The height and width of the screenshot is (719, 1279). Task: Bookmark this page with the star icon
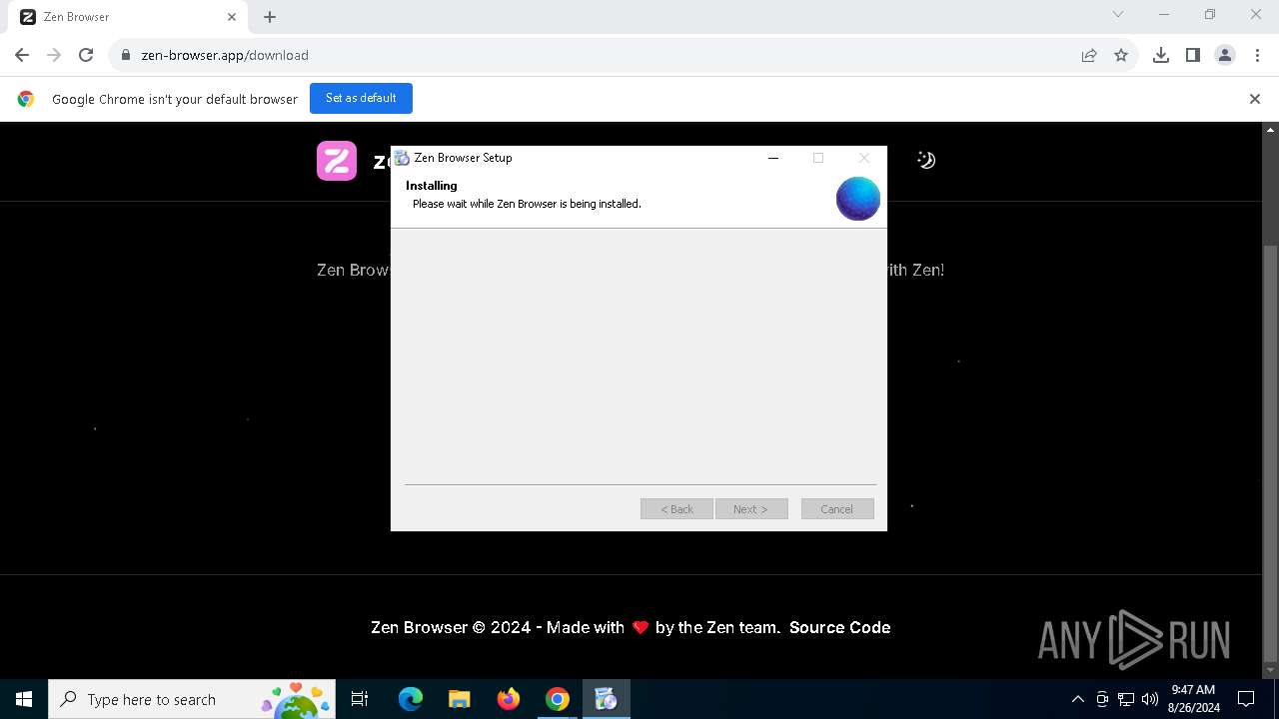pyautogui.click(x=1121, y=55)
